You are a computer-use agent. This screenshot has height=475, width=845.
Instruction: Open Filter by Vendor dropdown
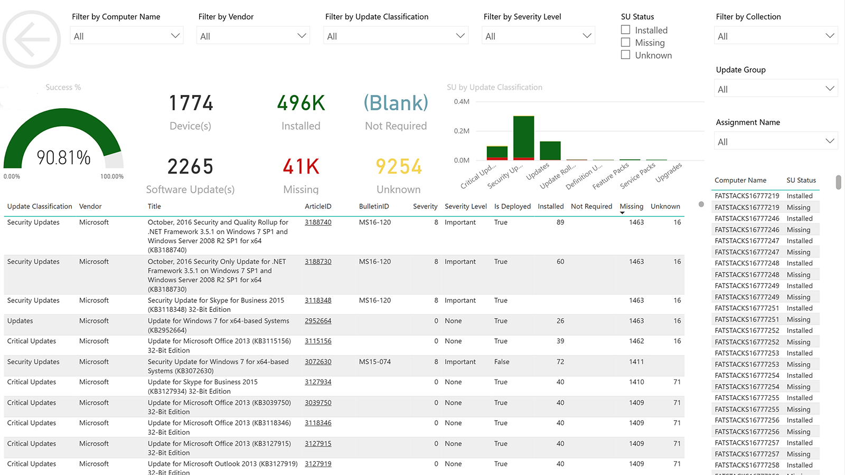click(x=253, y=36)
